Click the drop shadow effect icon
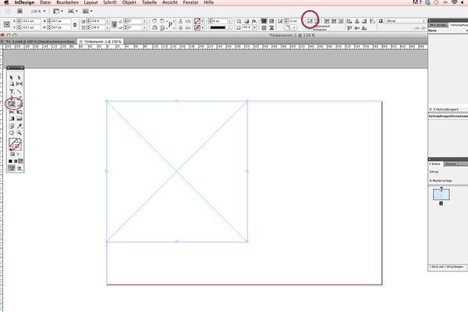 pyautogui.click(x=246, y=21)
